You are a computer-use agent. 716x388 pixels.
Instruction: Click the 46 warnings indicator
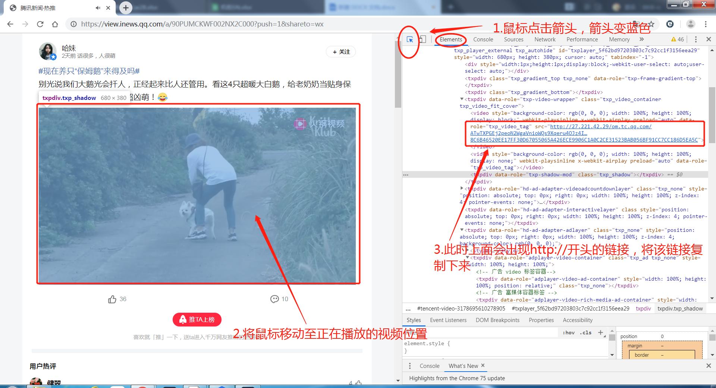(677, 40)
